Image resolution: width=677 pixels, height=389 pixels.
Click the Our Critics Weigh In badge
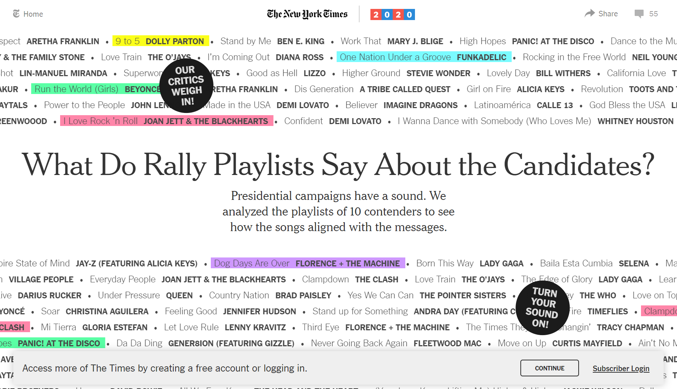[x=186, y=85]
